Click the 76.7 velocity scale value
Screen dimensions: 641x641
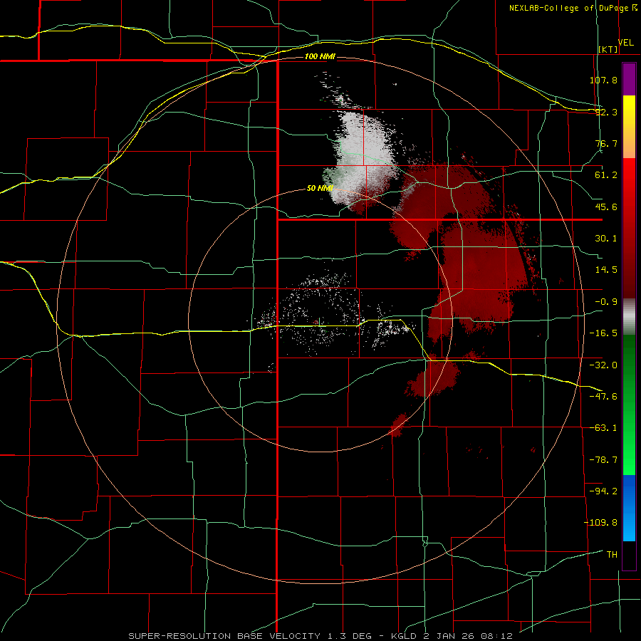coord(606,143)
